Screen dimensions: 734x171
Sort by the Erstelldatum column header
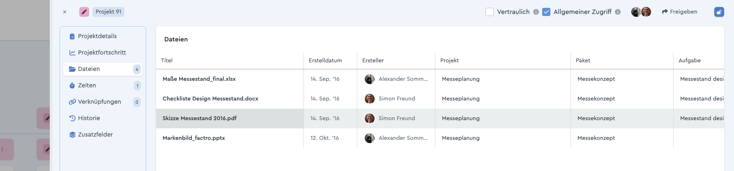(325, 60)
